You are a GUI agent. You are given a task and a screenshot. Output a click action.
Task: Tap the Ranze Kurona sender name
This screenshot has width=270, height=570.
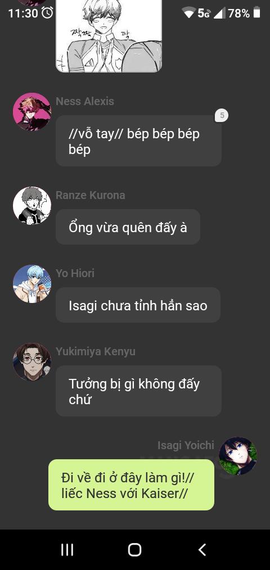(x=90, y=195)
